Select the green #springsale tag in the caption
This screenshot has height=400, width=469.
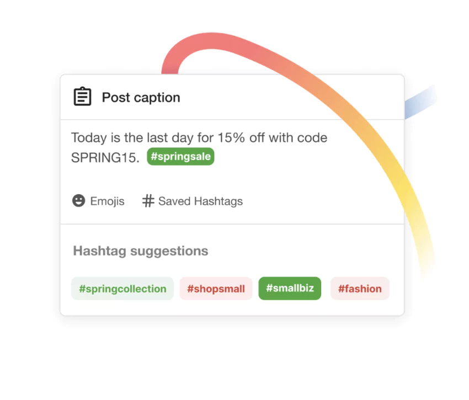[180, 157]
